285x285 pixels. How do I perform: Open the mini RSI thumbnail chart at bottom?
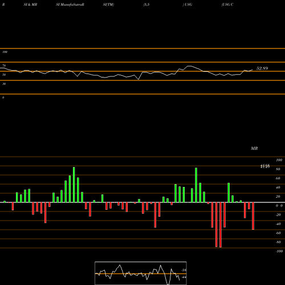pos(141,273)
